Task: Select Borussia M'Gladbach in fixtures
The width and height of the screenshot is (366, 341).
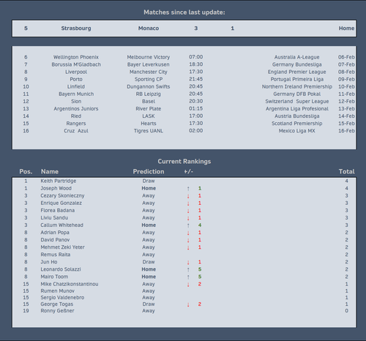Action: pos(76,64)
